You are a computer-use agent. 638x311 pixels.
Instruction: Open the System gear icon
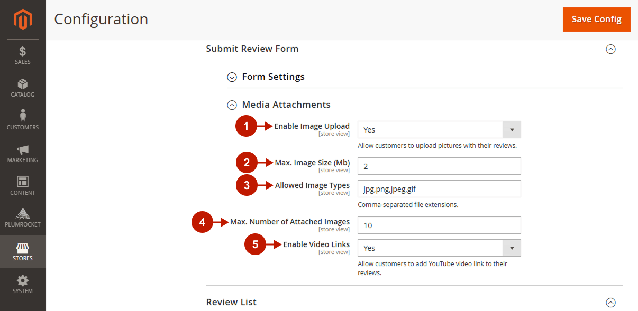[23, 280]
